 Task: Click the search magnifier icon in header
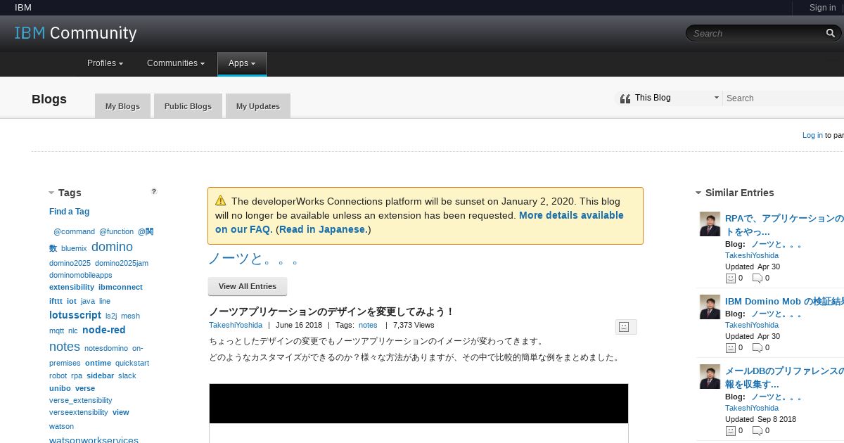point(831,33)
